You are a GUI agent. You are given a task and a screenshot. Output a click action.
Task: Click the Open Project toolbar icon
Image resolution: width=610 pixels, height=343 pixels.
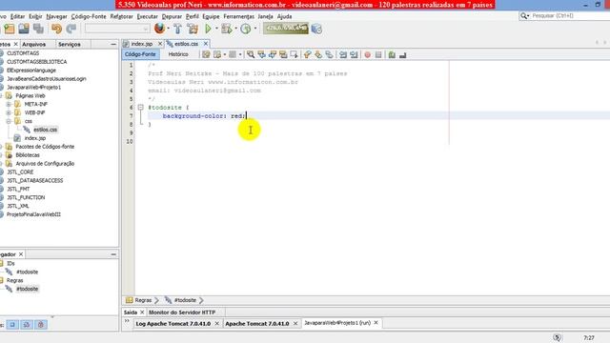pos(24,29)
